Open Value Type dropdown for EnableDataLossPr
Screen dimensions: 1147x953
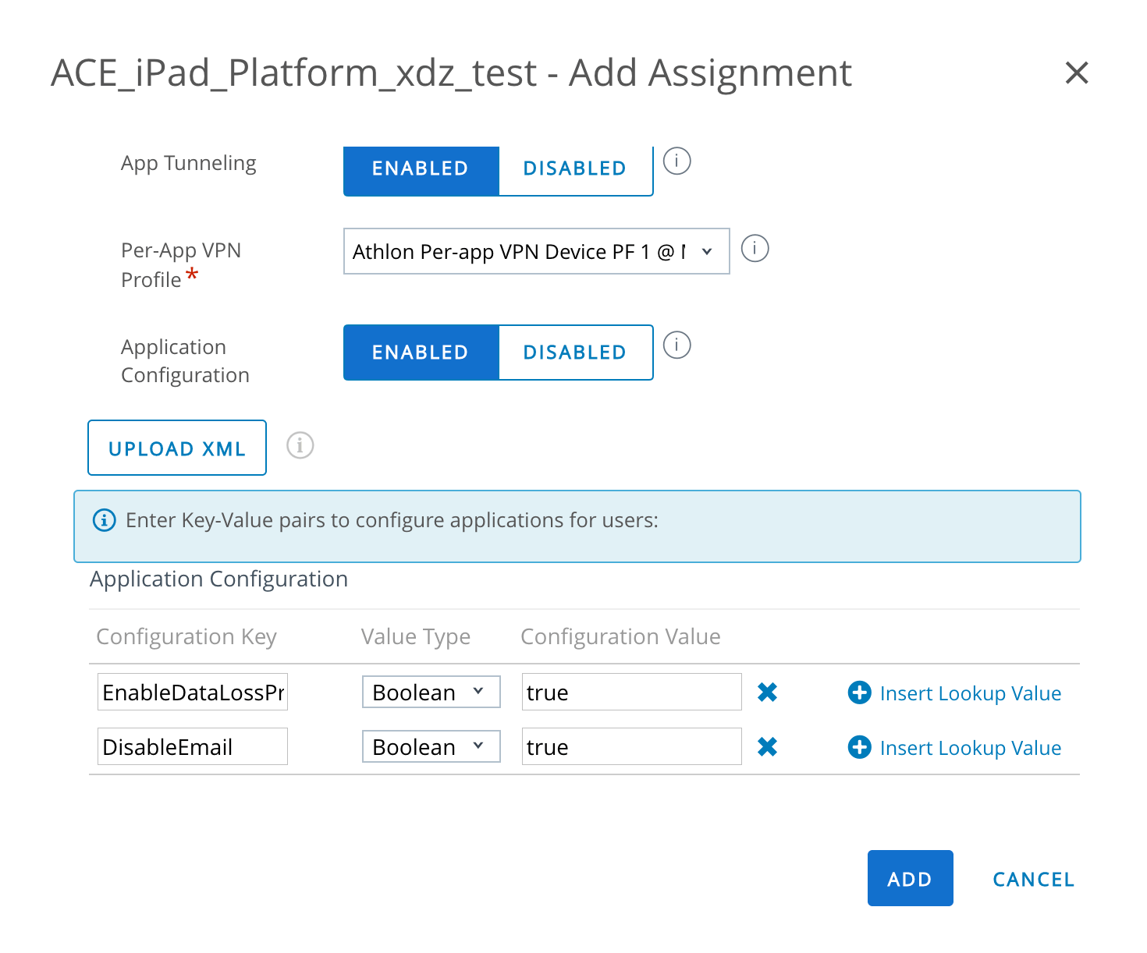431,693
